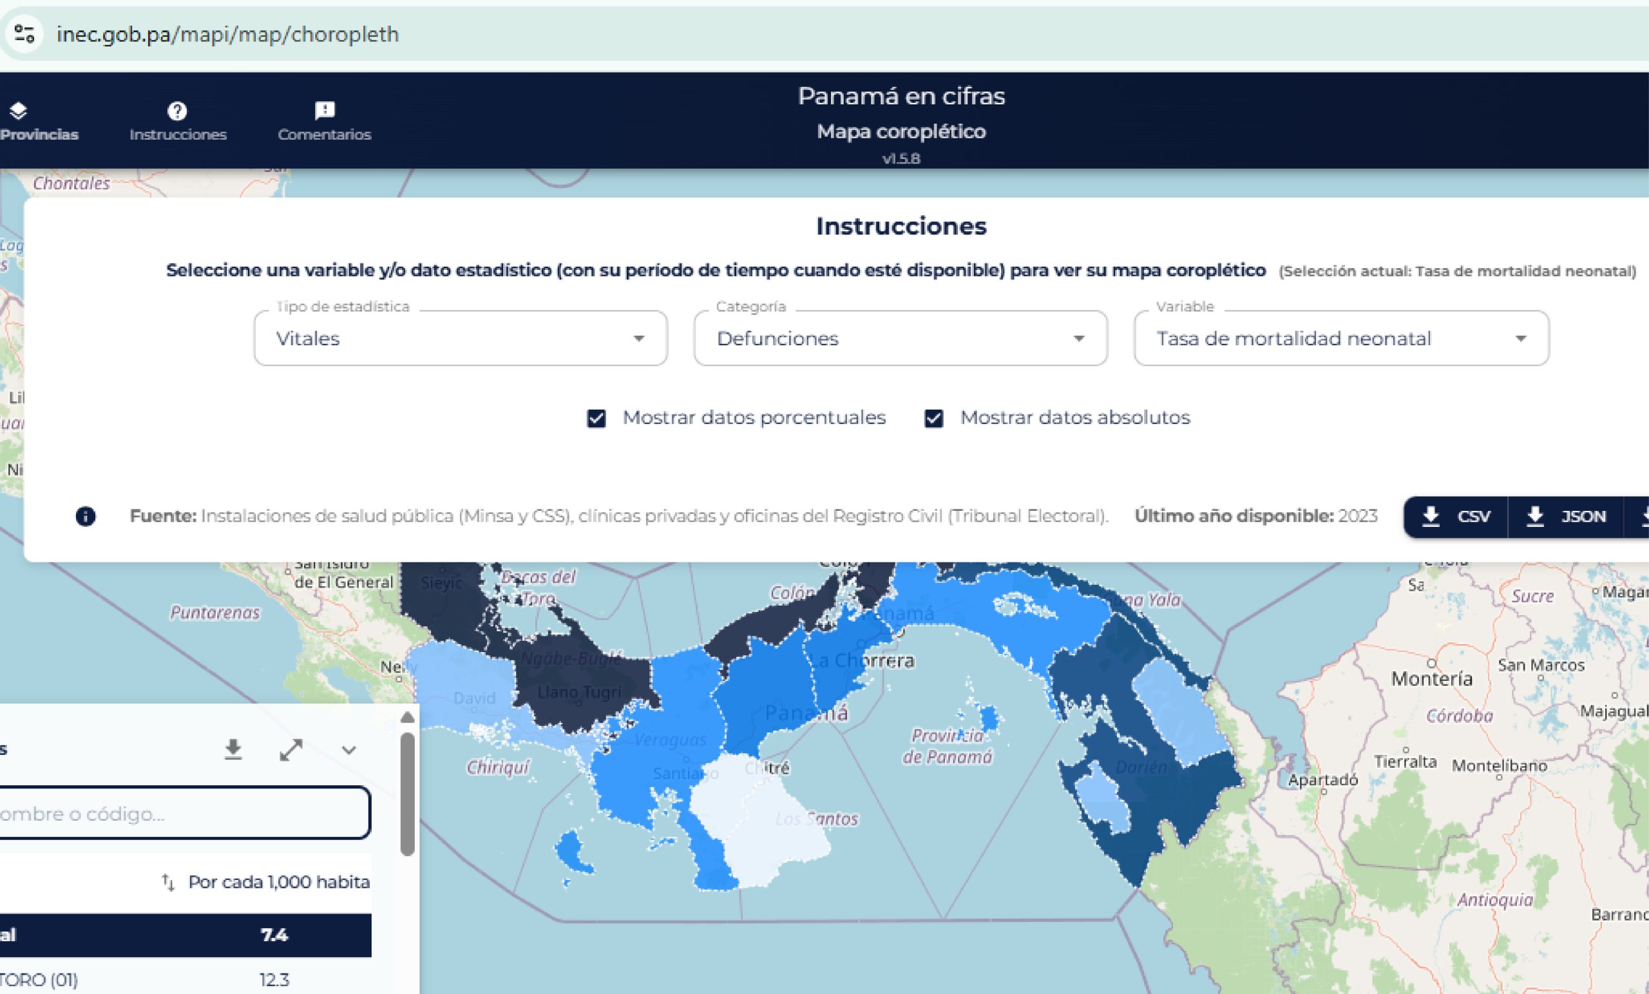Click the info icon beside Fuente
The image size is (1649, 994).
pyautogui.click(x=86, y=516)
